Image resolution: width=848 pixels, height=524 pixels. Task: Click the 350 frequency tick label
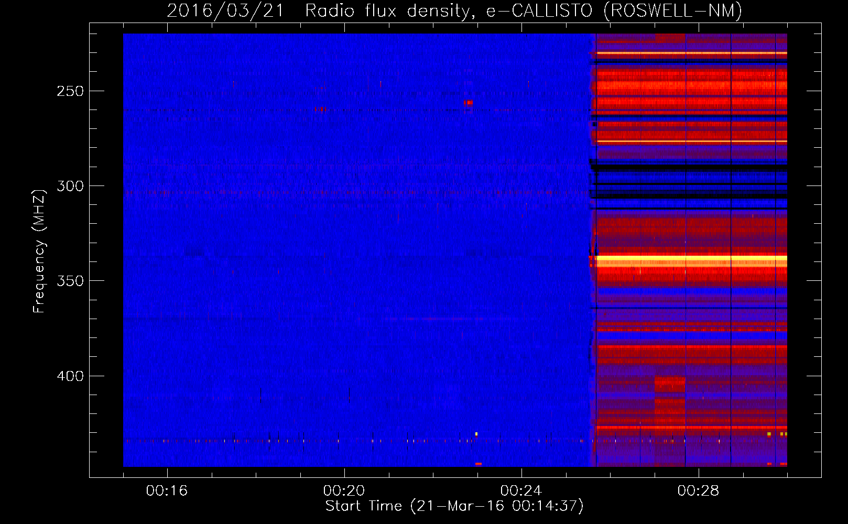[70, 281]
